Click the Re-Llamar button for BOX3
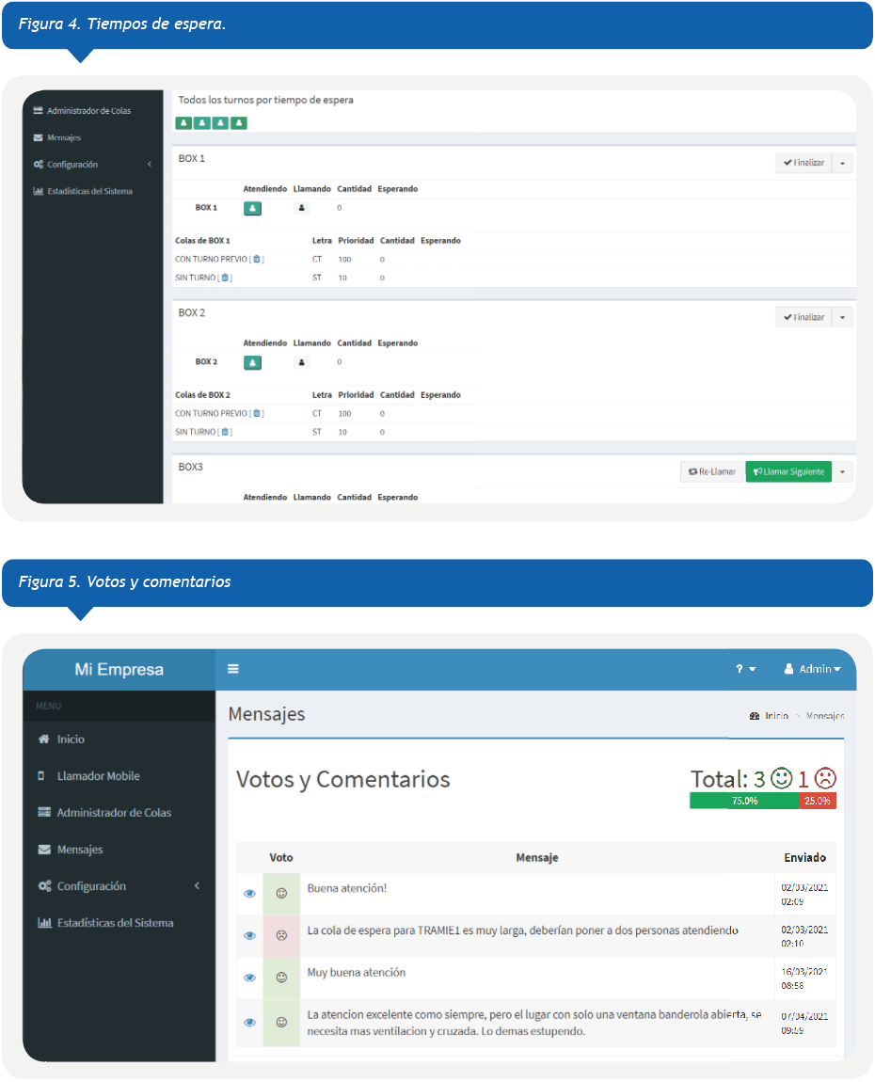Screen dimensions: 875x1082 pyautogui.click(x=711, y=471)
